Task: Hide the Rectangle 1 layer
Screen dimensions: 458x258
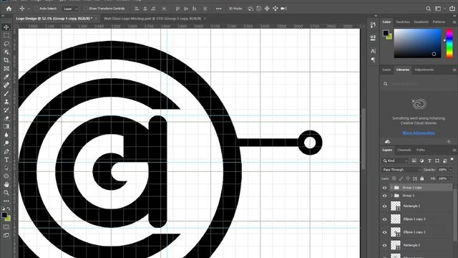Action: click(384, 206)
